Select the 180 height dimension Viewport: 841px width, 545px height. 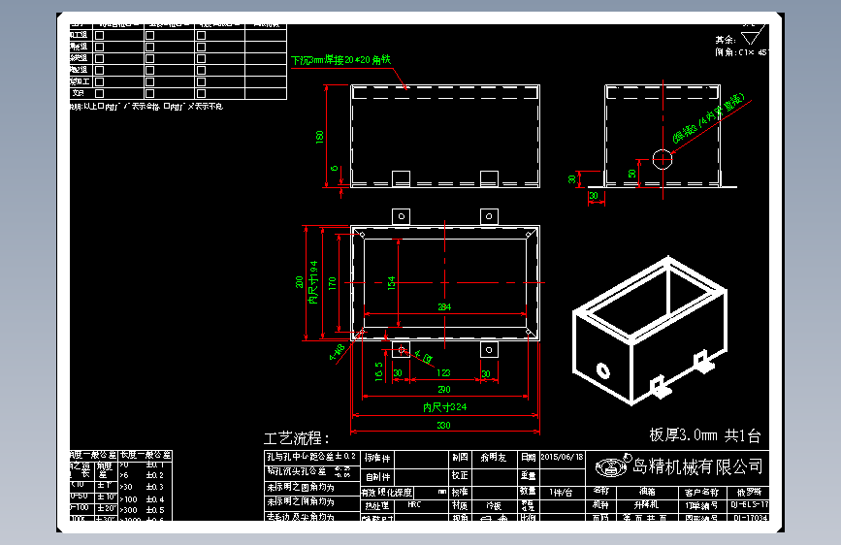click(x=320, y=136)
